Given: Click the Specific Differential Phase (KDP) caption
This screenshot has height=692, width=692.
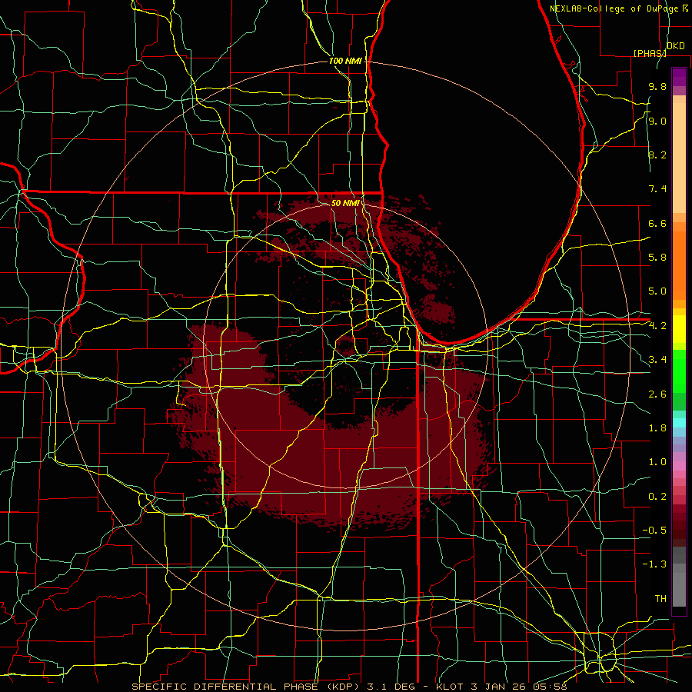Looking at the screenshot, I should [x=349, y=687].
